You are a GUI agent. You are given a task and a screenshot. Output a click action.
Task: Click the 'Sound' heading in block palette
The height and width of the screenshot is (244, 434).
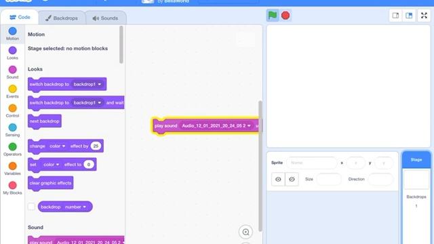click(35, 228)
